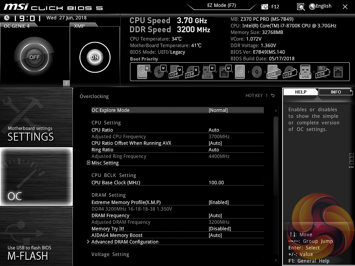Open OC Explore Mode Normal dropdown

[x=218, y=110]
